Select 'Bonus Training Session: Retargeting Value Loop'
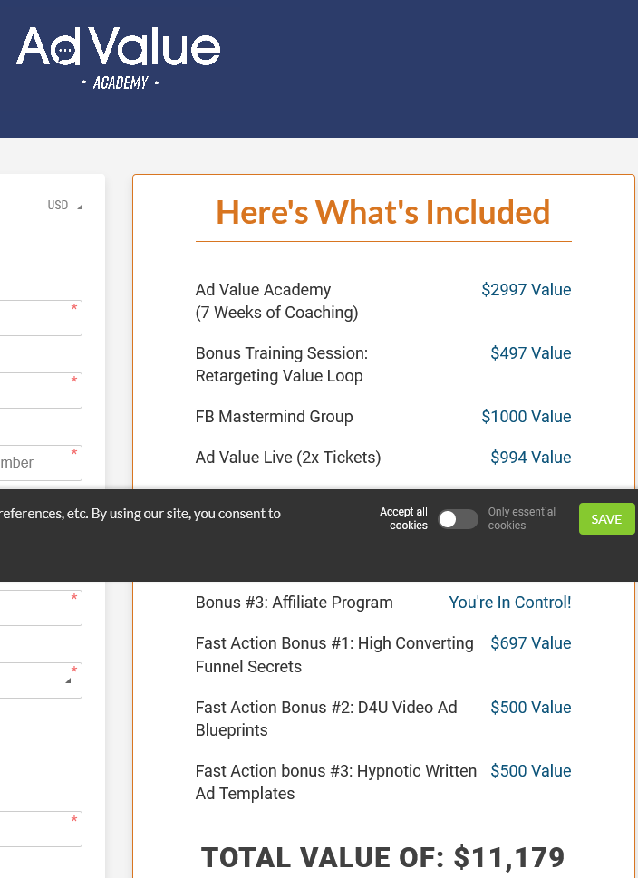Viewport: 638px width, 878px height. click(x=282, y=364)
